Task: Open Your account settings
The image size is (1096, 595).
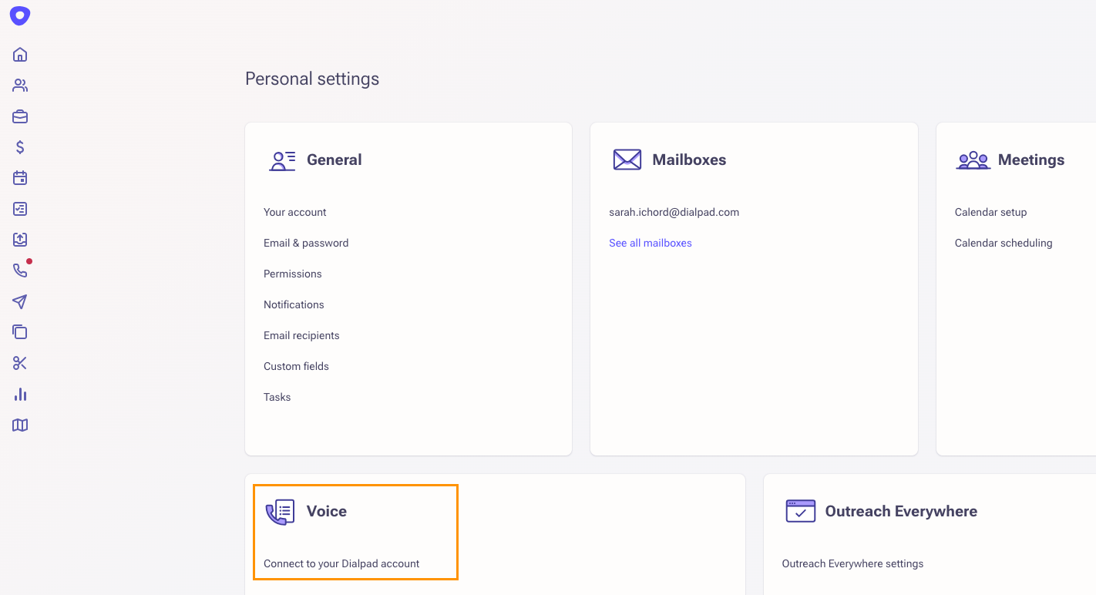Action: point(295,212)
